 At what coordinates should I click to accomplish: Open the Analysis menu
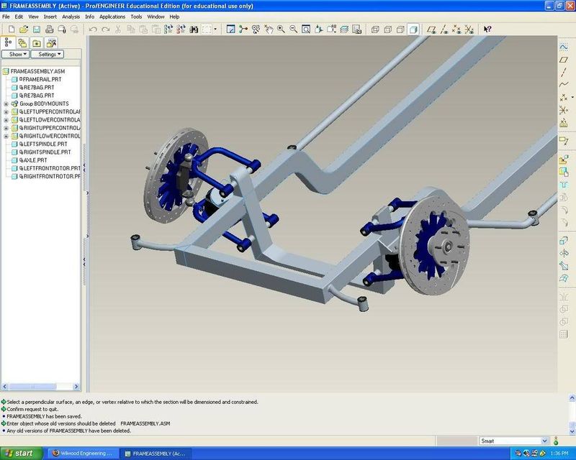tap(71, 16)
